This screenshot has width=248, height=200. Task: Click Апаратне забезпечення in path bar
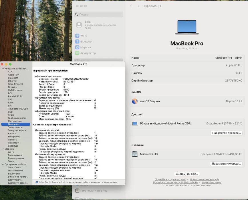[x=85, y=182]
